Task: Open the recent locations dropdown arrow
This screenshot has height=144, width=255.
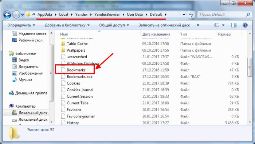Action: pos(23,15)
